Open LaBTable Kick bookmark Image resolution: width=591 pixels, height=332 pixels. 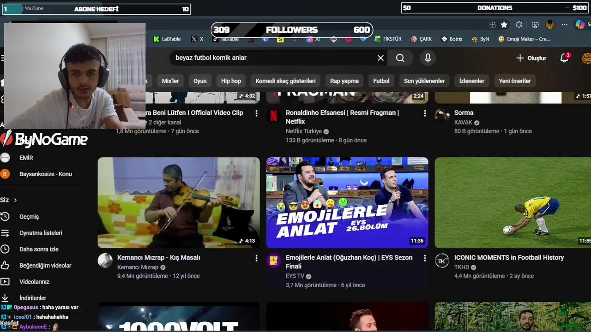point(167,39)
